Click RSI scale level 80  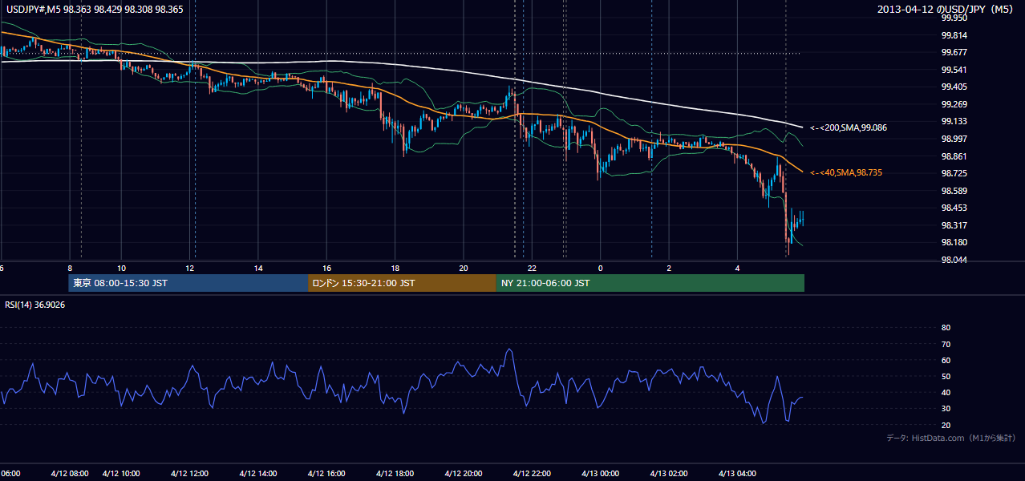pyautogui.click(x=946, y=328)
